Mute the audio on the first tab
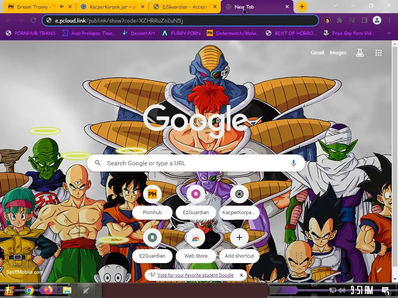398x298 pixels. tap(61, 7)
